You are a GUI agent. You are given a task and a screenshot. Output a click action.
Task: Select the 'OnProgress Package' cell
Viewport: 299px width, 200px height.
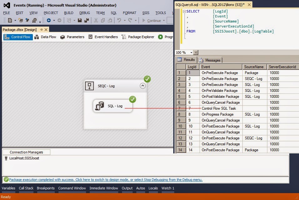point(221,114)
